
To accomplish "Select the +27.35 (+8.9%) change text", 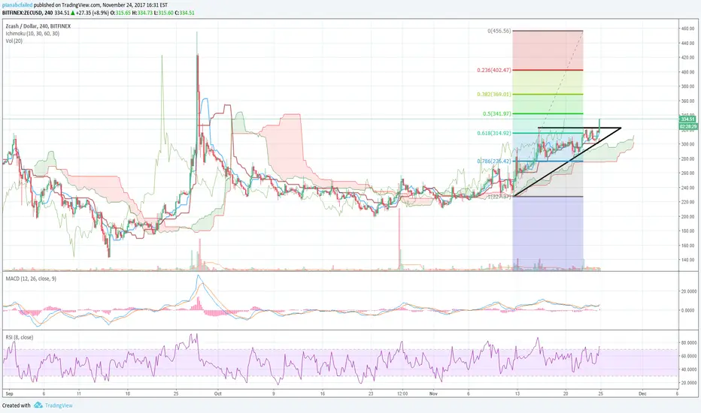I will [92, 13].
